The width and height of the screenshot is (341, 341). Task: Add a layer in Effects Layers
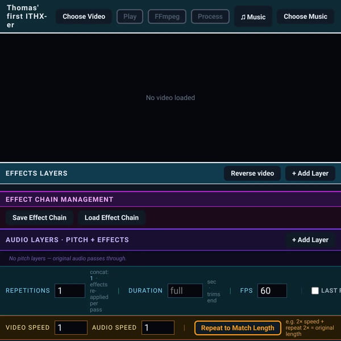(310, 173)
